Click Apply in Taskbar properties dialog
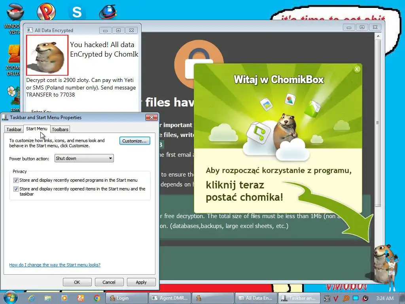The height and width of the screenshot is (304, 405). (x=141, y=282)
